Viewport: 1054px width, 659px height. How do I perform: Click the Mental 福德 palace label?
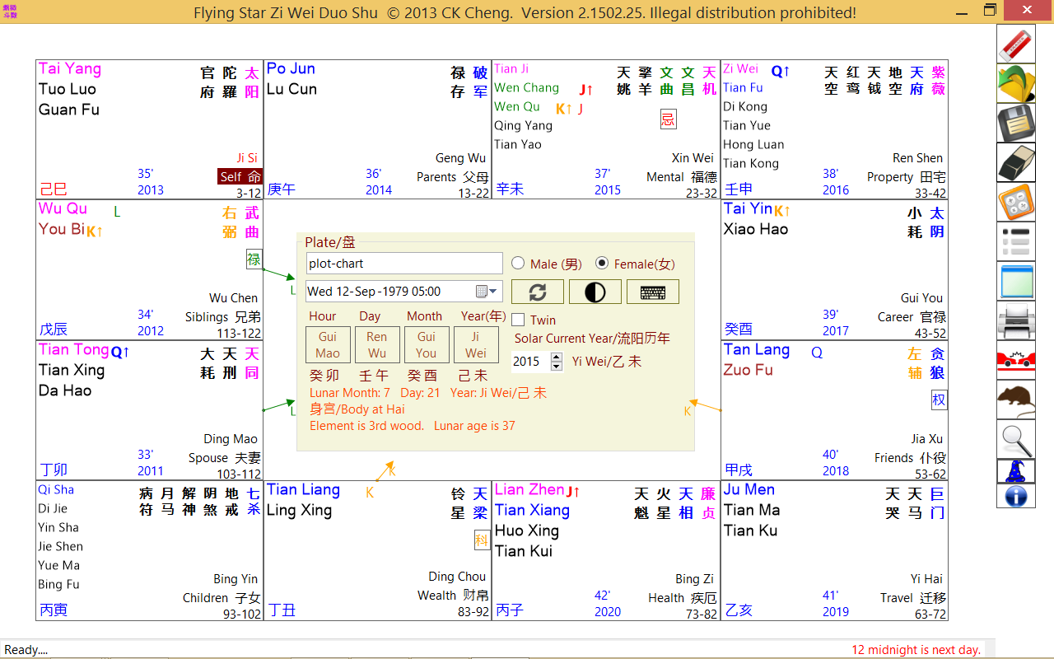click(682, 176)
